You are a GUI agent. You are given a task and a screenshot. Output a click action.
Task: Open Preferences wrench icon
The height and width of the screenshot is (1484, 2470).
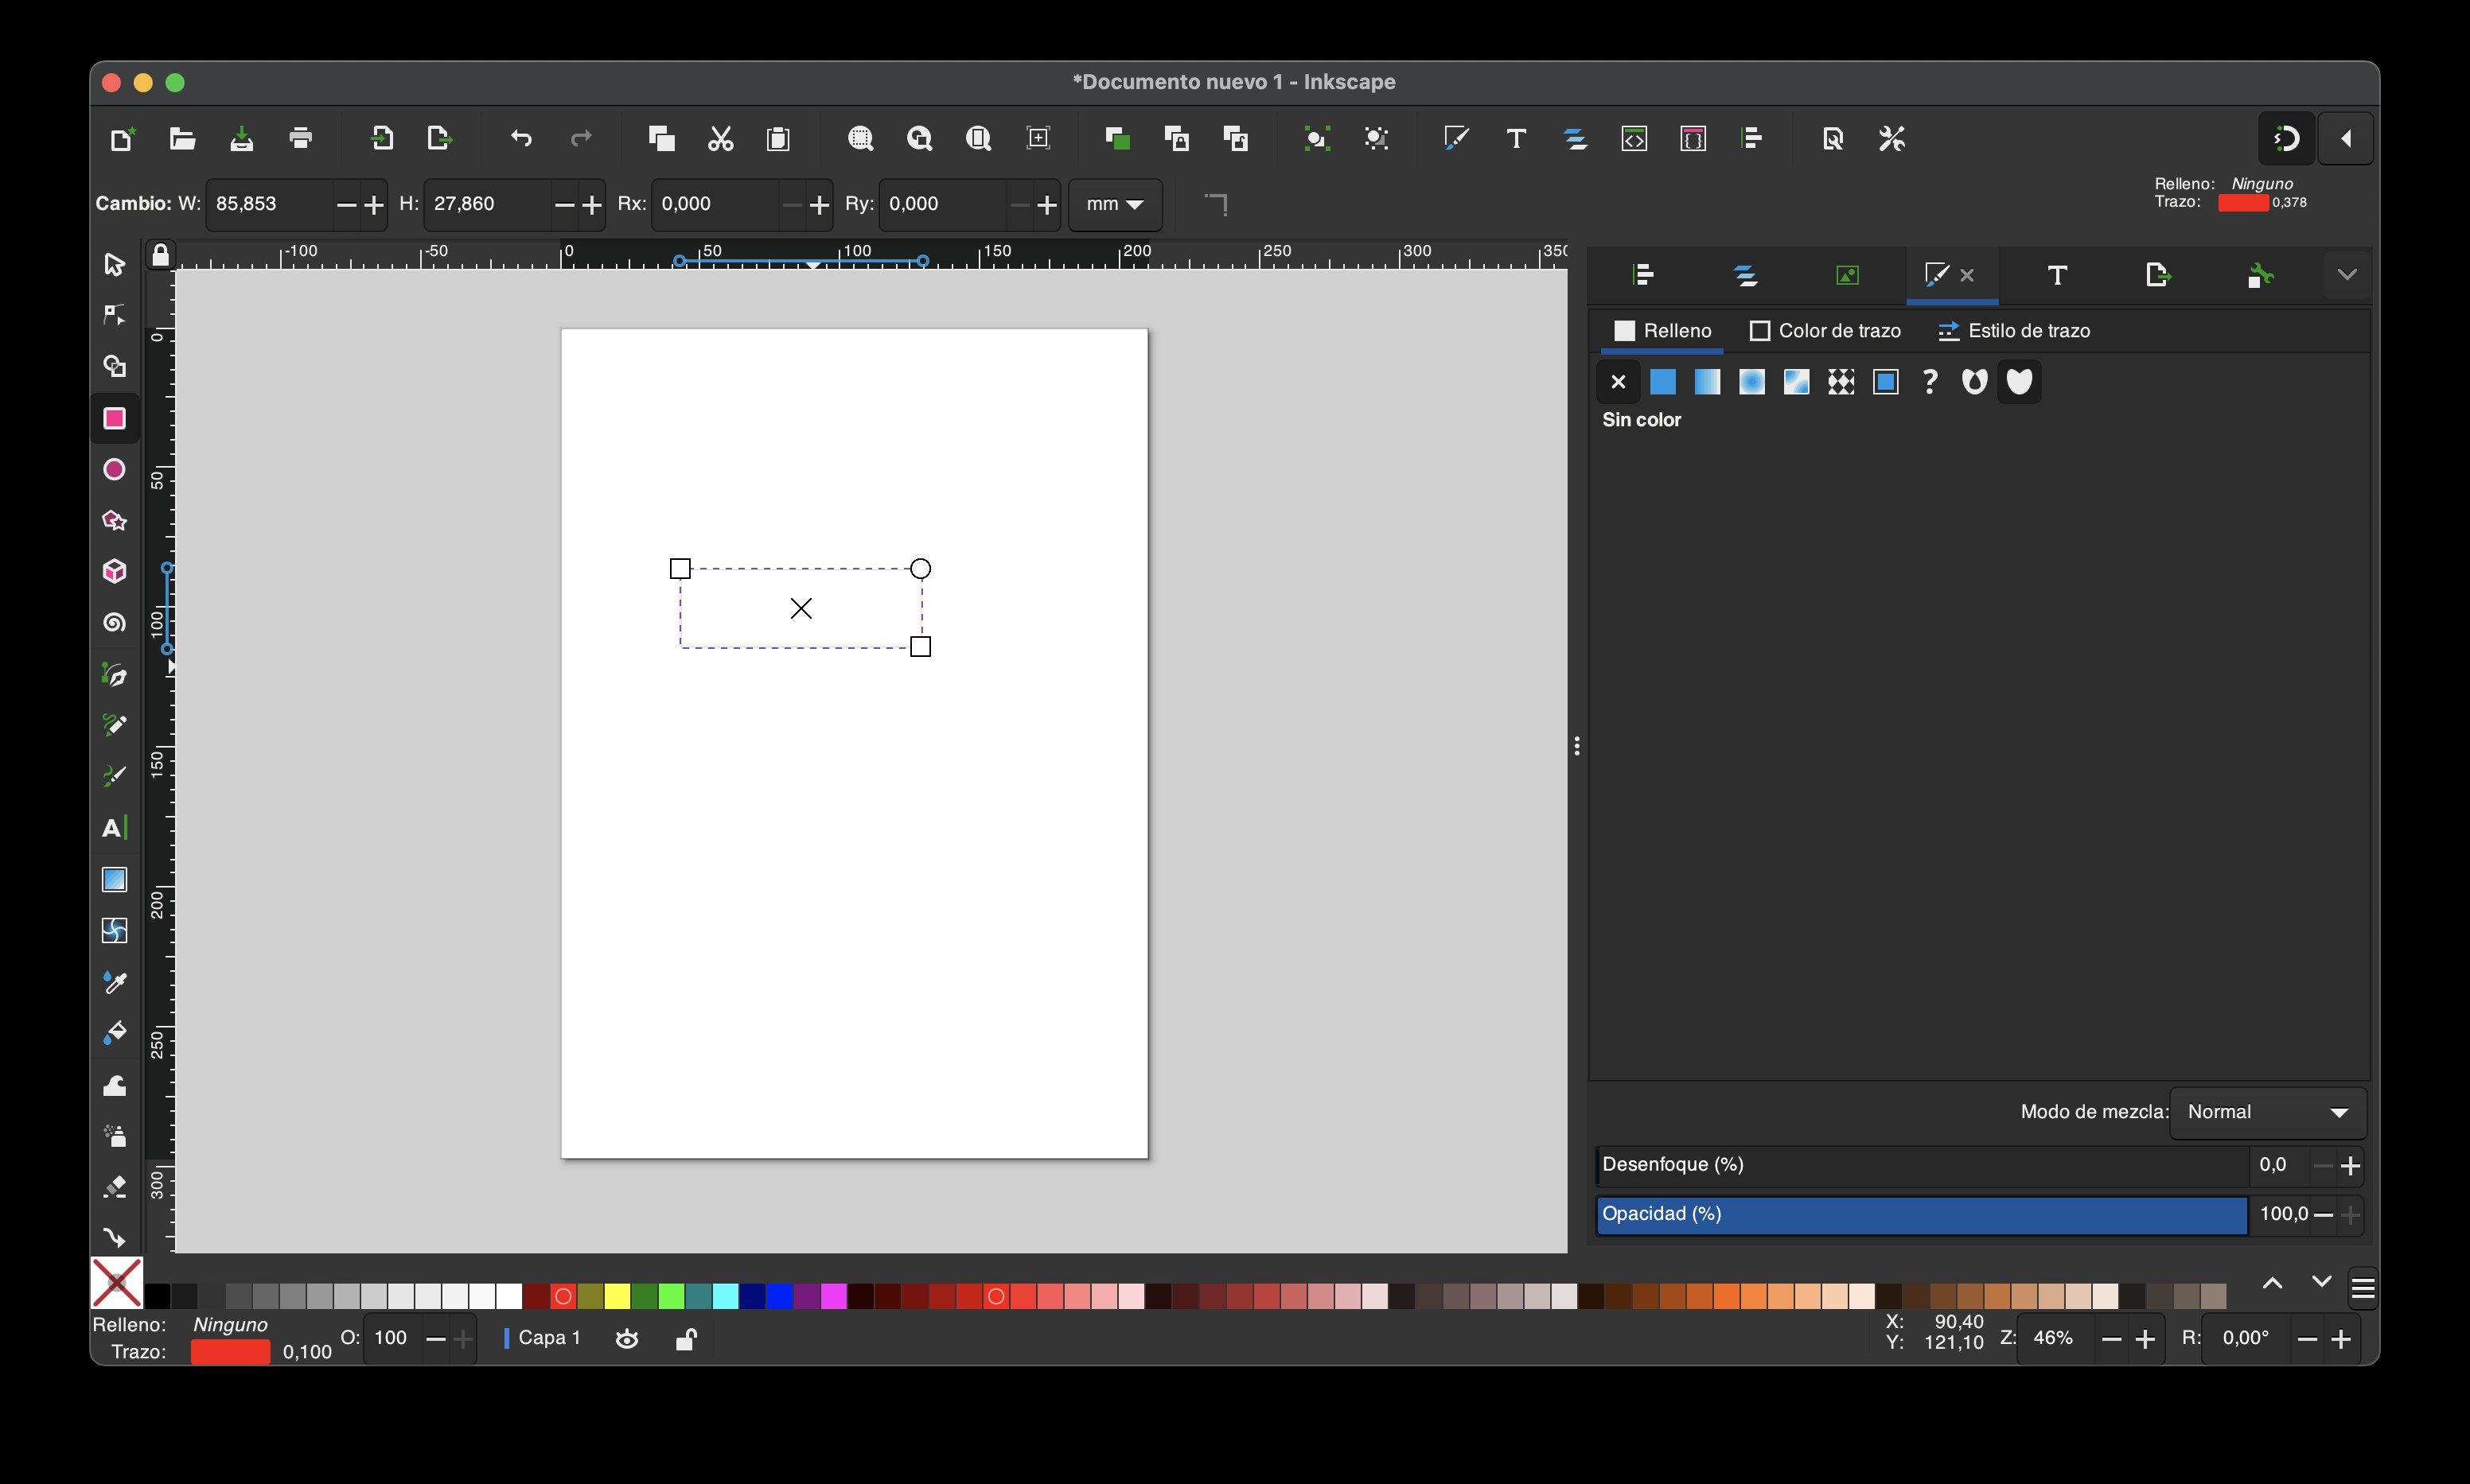(x=1891, y=139)
